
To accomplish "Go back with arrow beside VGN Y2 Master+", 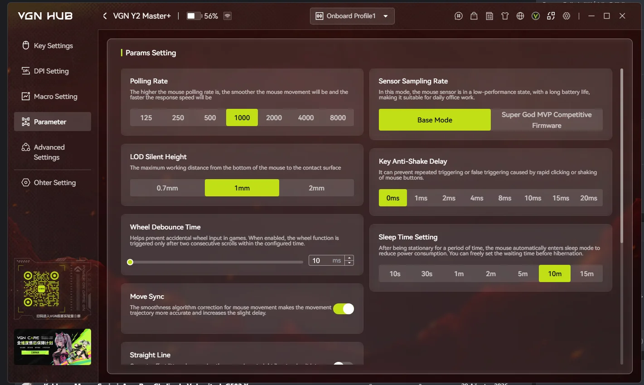I will tap(105, 16).
